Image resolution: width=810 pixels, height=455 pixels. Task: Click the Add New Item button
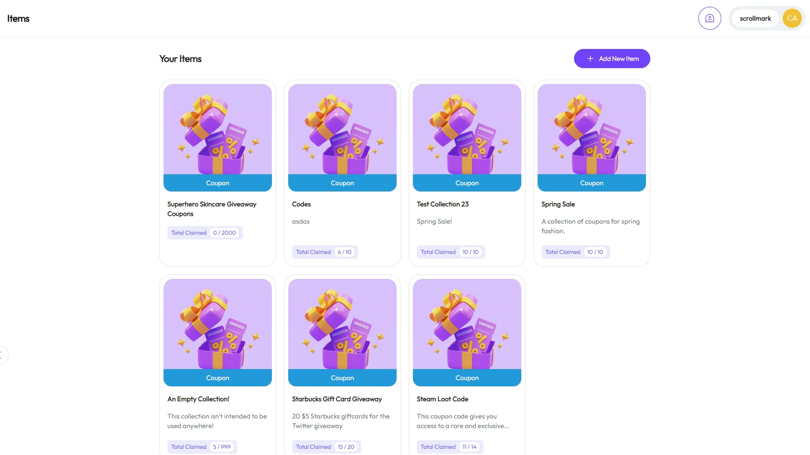point(612,59)
